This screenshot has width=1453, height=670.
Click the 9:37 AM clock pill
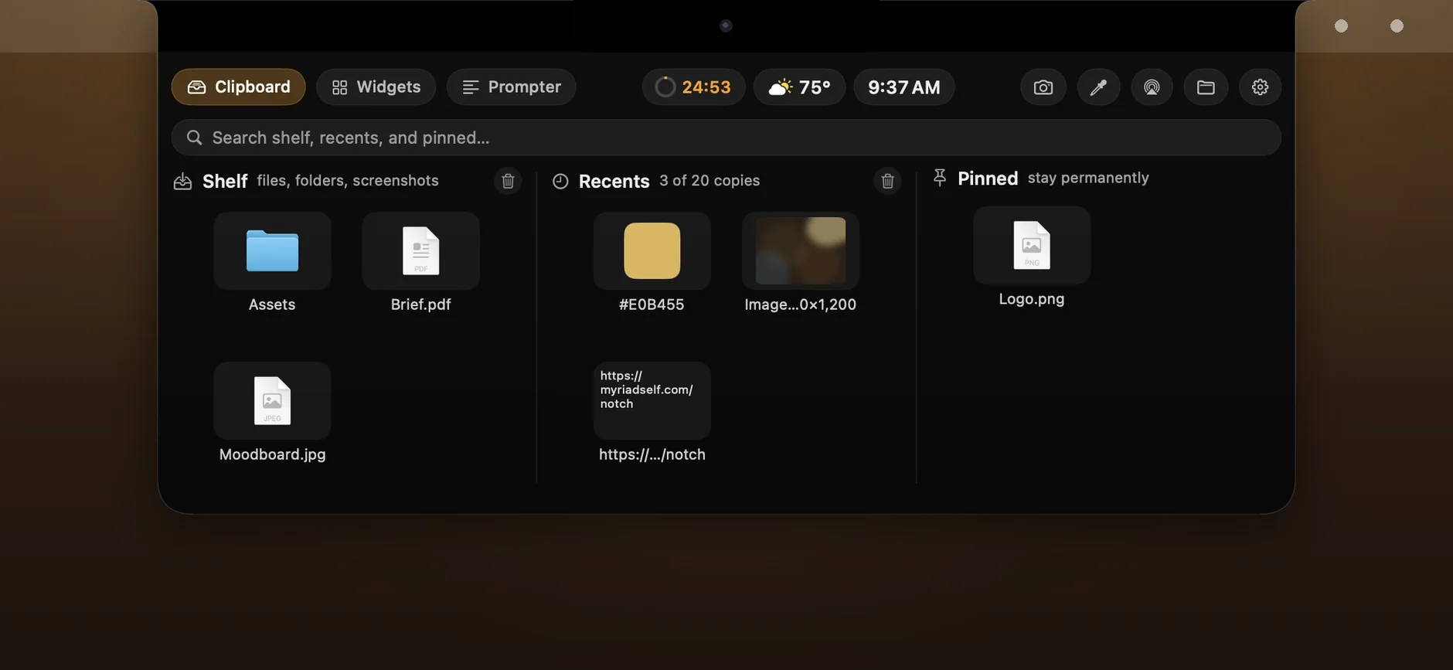coord(904,87)
